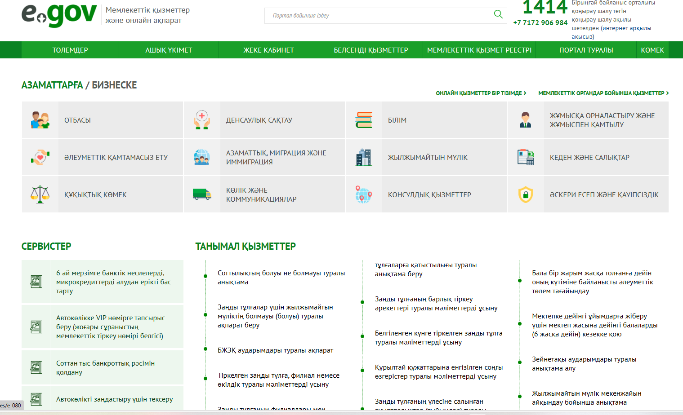Open БЖЗҚ аударымдары туралы ақпарат

point(275,350)
